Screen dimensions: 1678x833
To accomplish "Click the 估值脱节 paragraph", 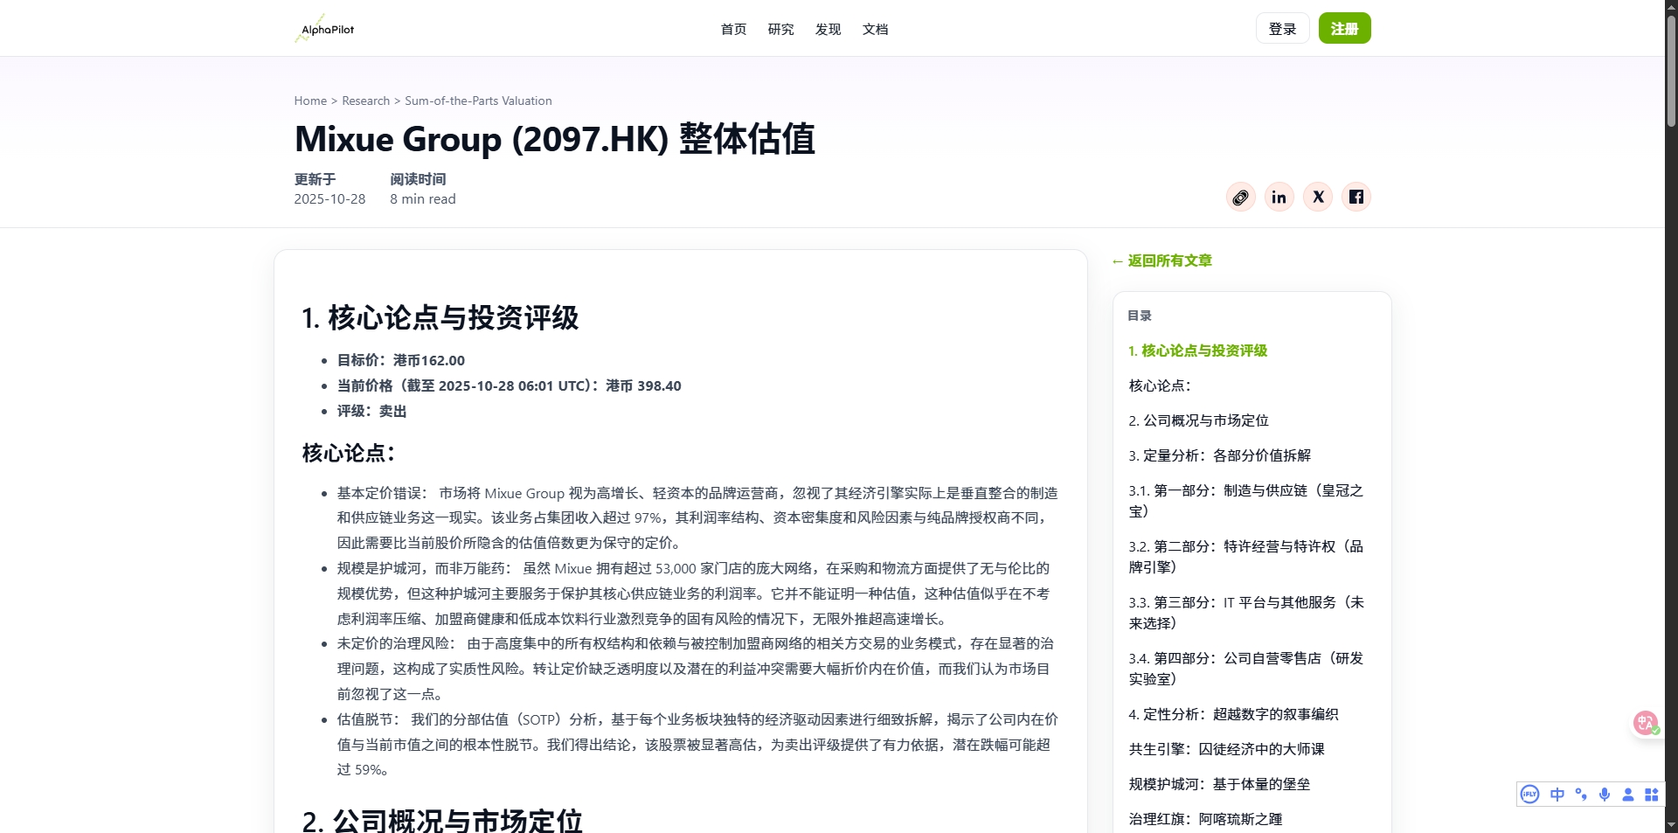I will click(x=697, y=745).
